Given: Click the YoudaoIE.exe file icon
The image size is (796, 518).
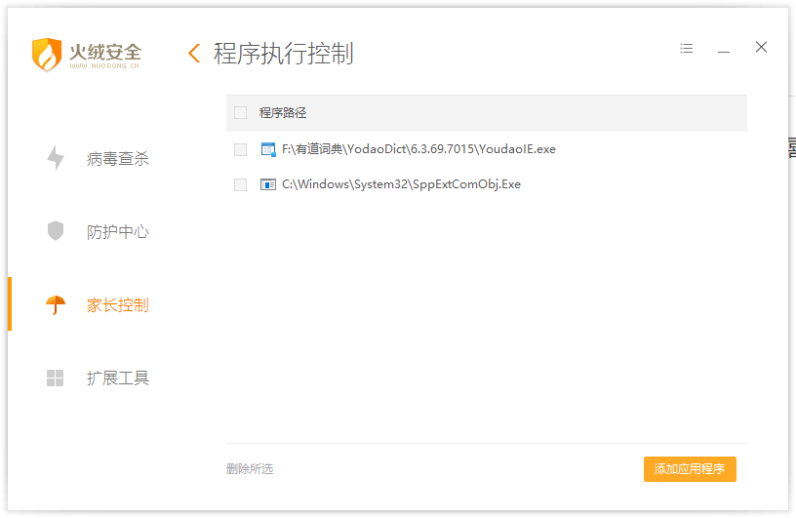Looking at the screenshot, I should click(268, 149).
